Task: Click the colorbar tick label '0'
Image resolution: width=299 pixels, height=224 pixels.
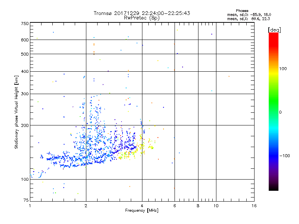Action: pyautogui.click(x=280, y=112)
